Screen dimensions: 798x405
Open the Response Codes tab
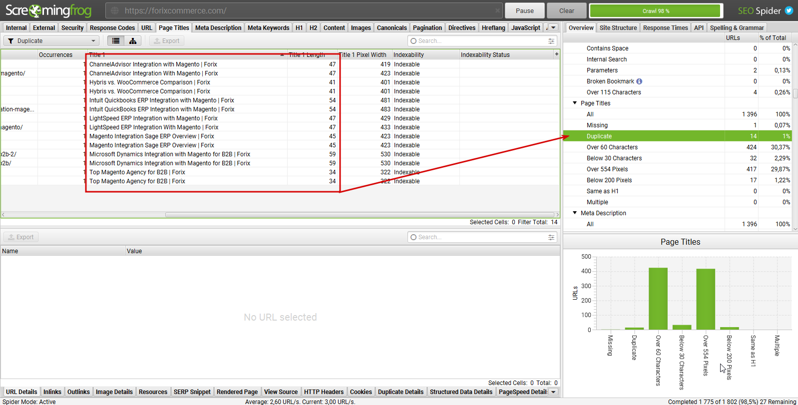112,28
